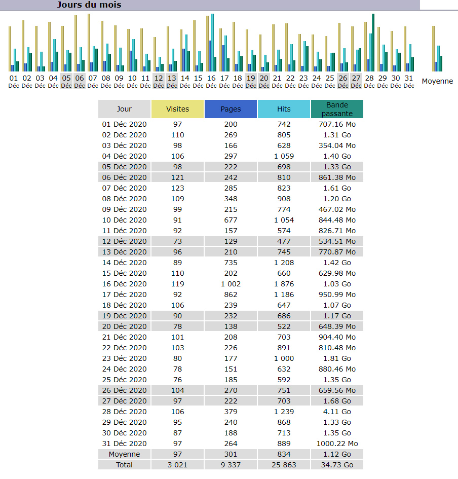This screenshot has height=479, width=458.
Task: Select table row "06 Déc 2020"
Action: (x=231, y=177)
